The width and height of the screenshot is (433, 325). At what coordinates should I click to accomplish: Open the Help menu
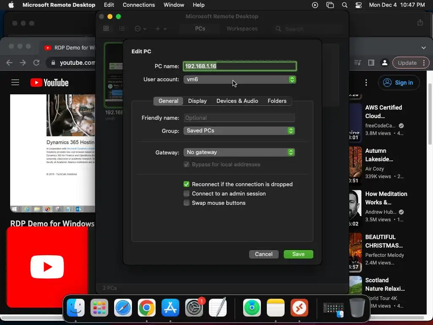coord(199,5)
